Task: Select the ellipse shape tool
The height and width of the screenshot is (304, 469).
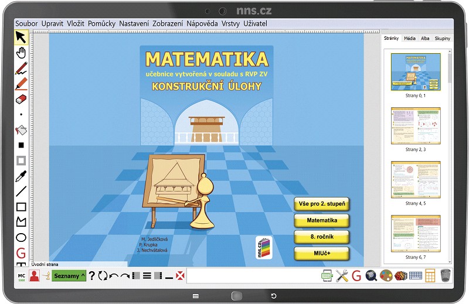Action: click(21, 238)
